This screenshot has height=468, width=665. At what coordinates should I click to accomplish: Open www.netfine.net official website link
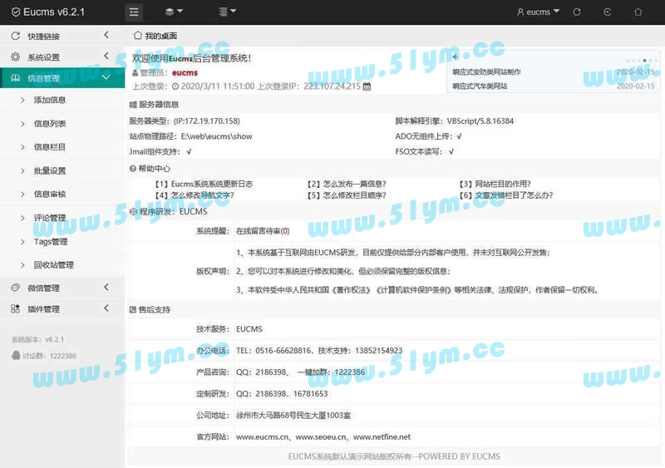pos(382,436)
